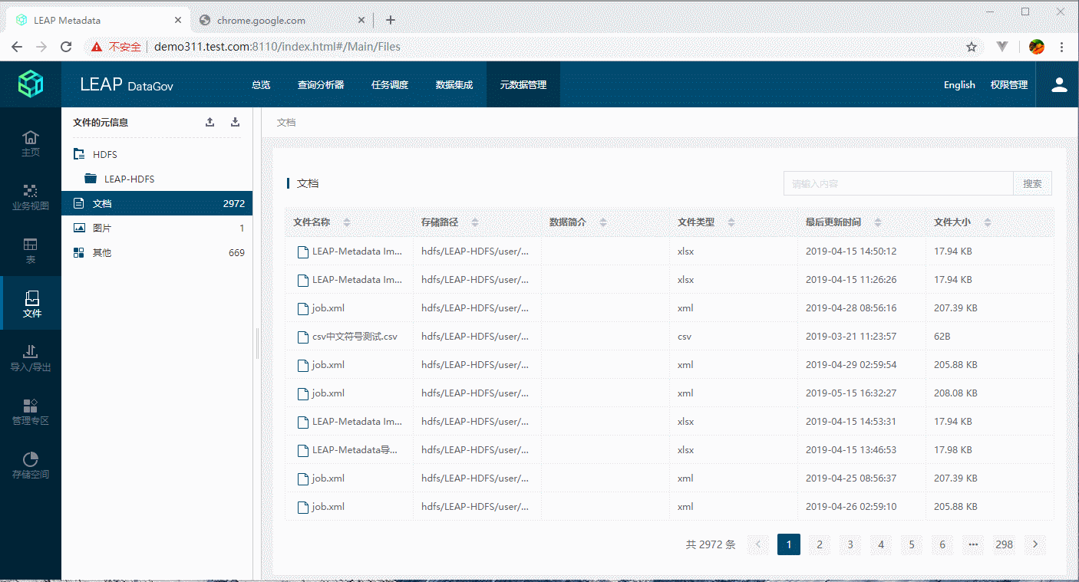Close the LEAP Metadata tab
This screenshot has height=582, width=1079.
click(178, 20)
